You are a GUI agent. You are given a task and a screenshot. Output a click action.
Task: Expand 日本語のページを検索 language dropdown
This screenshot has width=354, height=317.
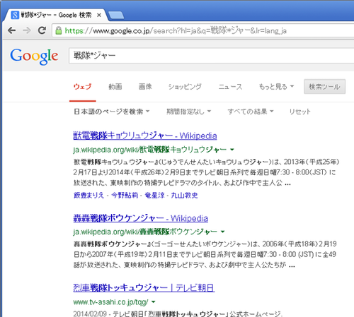(x=112, y=112)
